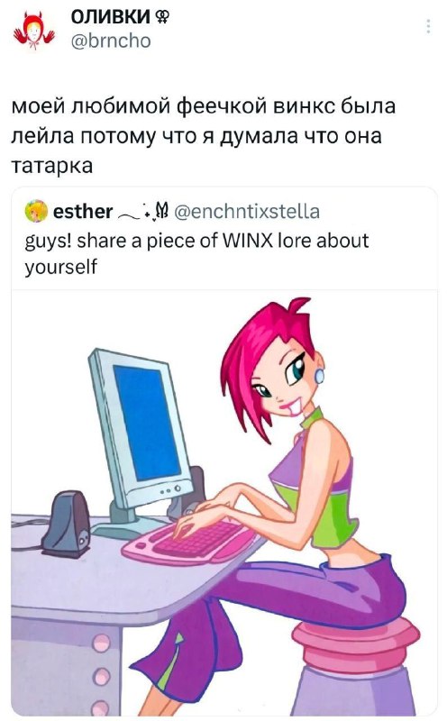Click the decorative symbols after esther's name
This screenshot has height=721, width=447.
point(143,212)
